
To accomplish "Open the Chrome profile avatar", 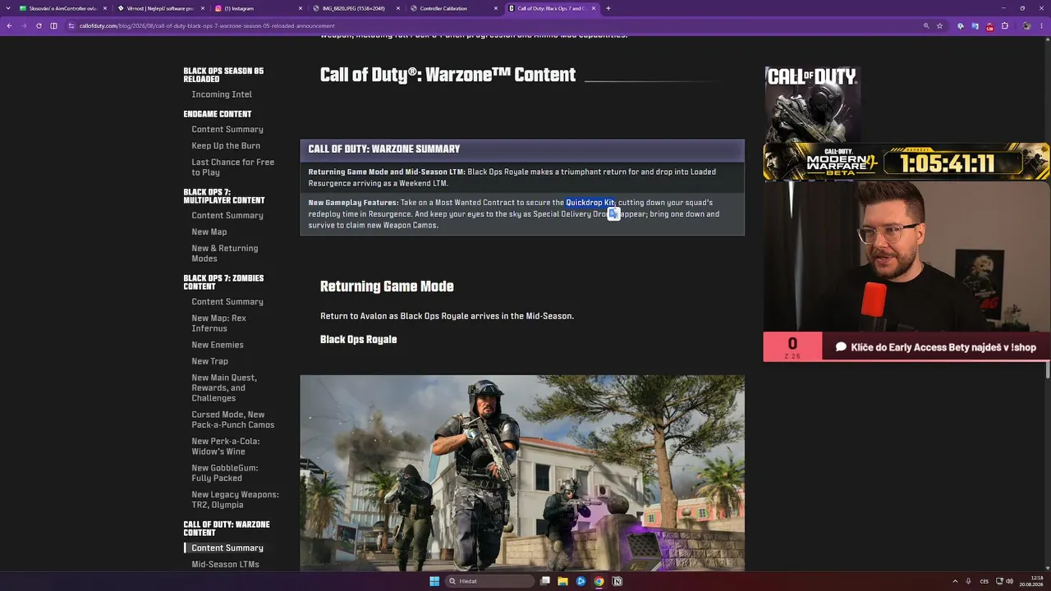I will tap(1026, 25).
